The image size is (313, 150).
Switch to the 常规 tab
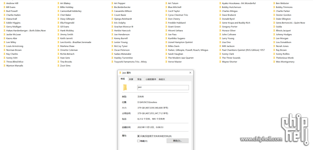123,79
